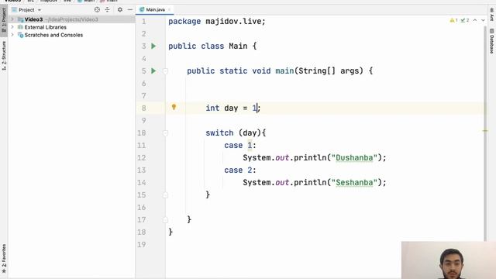
Task: Click "package majidov.live;" on line 1
Action: [217, 22]
